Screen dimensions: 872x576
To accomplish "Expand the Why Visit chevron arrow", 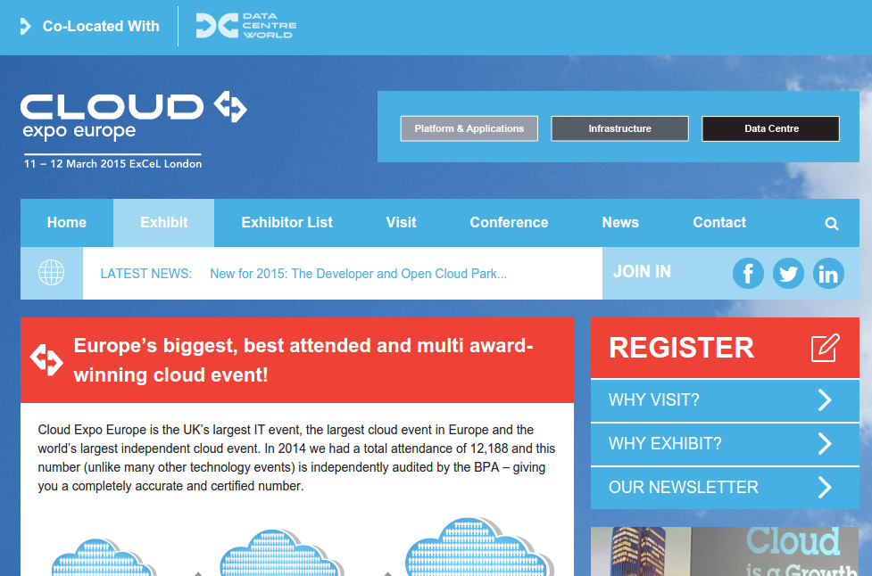I will tap(825, 400).
